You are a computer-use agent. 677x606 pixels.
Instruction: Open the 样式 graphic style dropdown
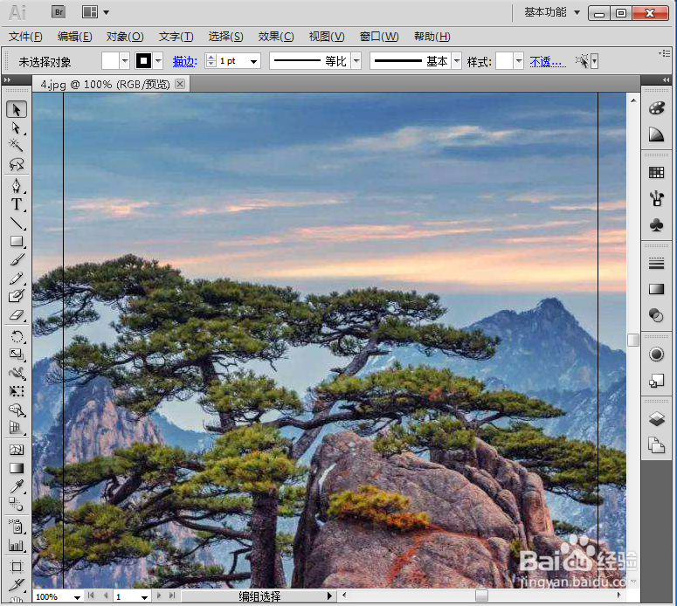point(519,61)
